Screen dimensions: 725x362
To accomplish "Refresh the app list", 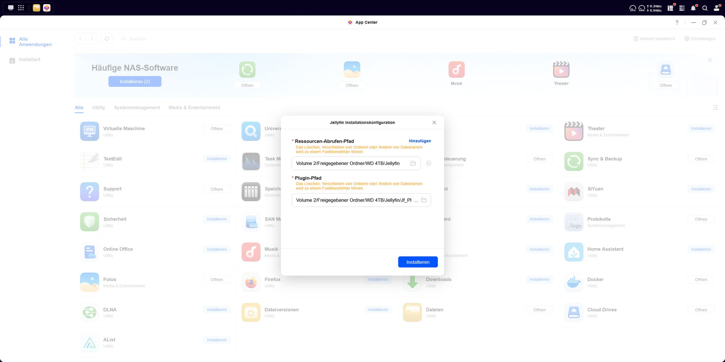I will [107, 39].
